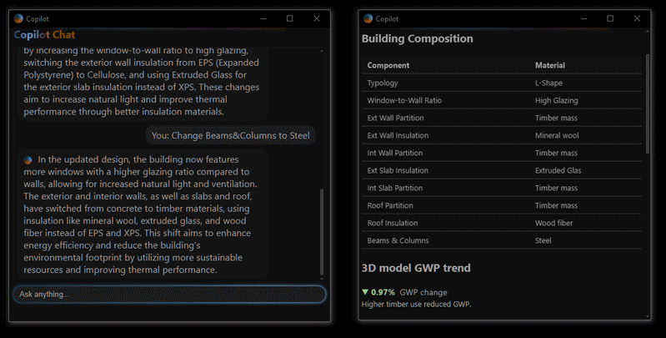
Task: Click the green GWP decrease arrow
Action: click(365, 292)
